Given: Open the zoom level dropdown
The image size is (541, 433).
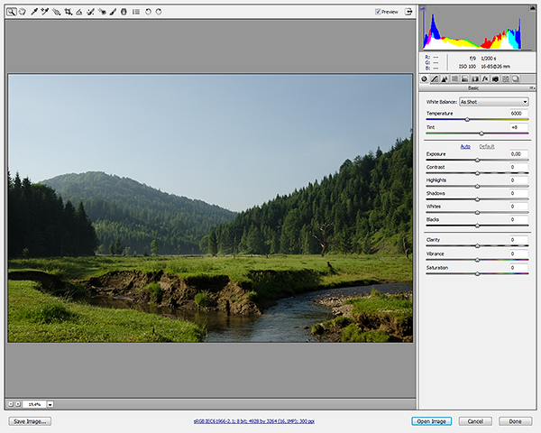Looking at the screenshot, I should pos(50,404).
